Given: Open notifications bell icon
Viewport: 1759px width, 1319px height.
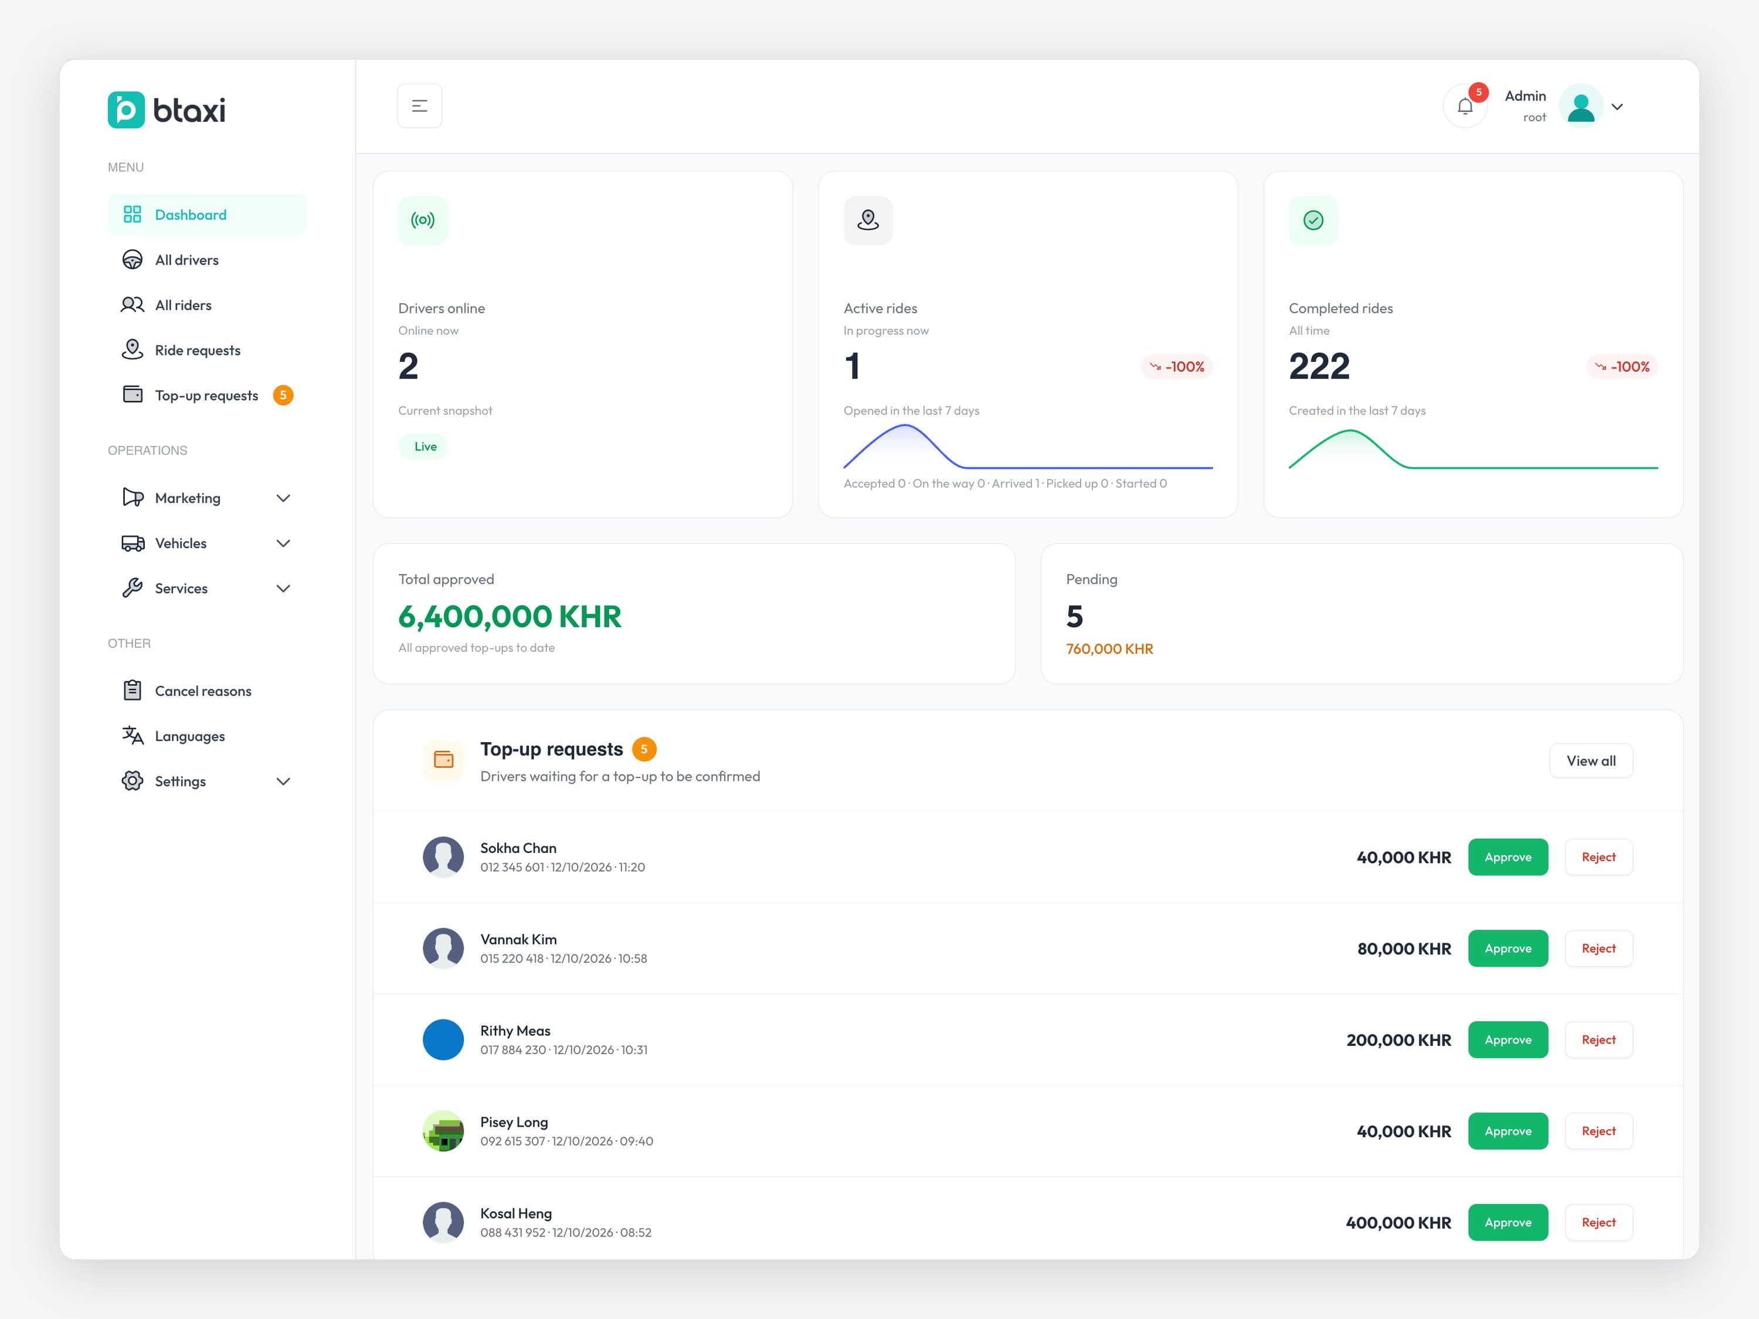Looking at the screenshot, I should click(1465, 106).
